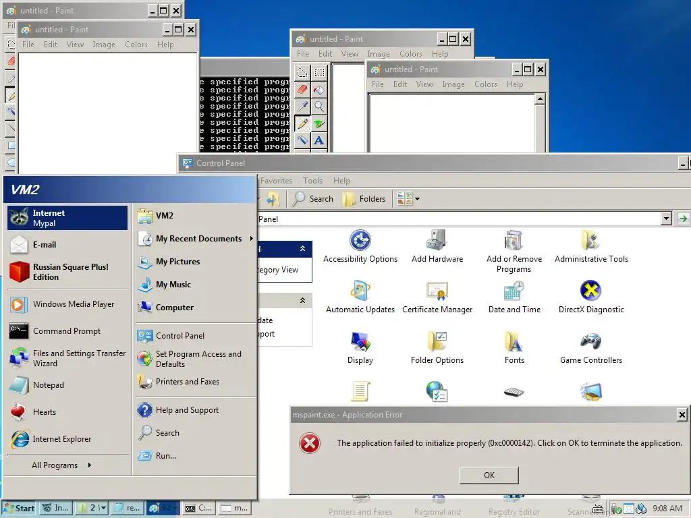Expand My Recent Documents submenu

click(x=195, y=238)
